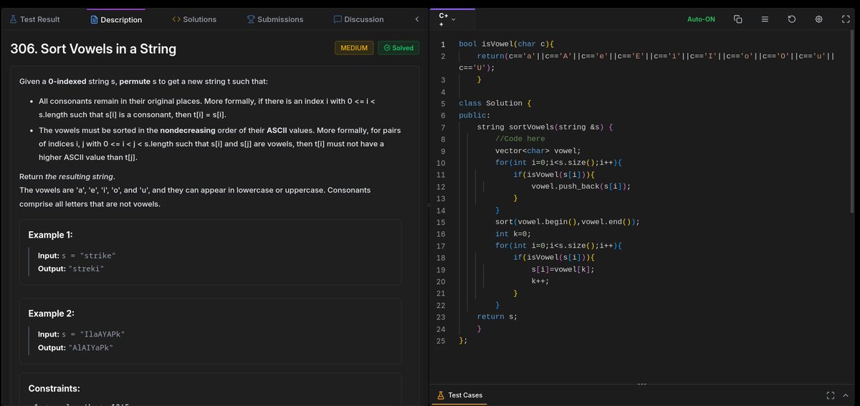Click the output value "streki"
Image resolution: width=860 pixels, height=406 pixels.
click(x=87, y=269)
